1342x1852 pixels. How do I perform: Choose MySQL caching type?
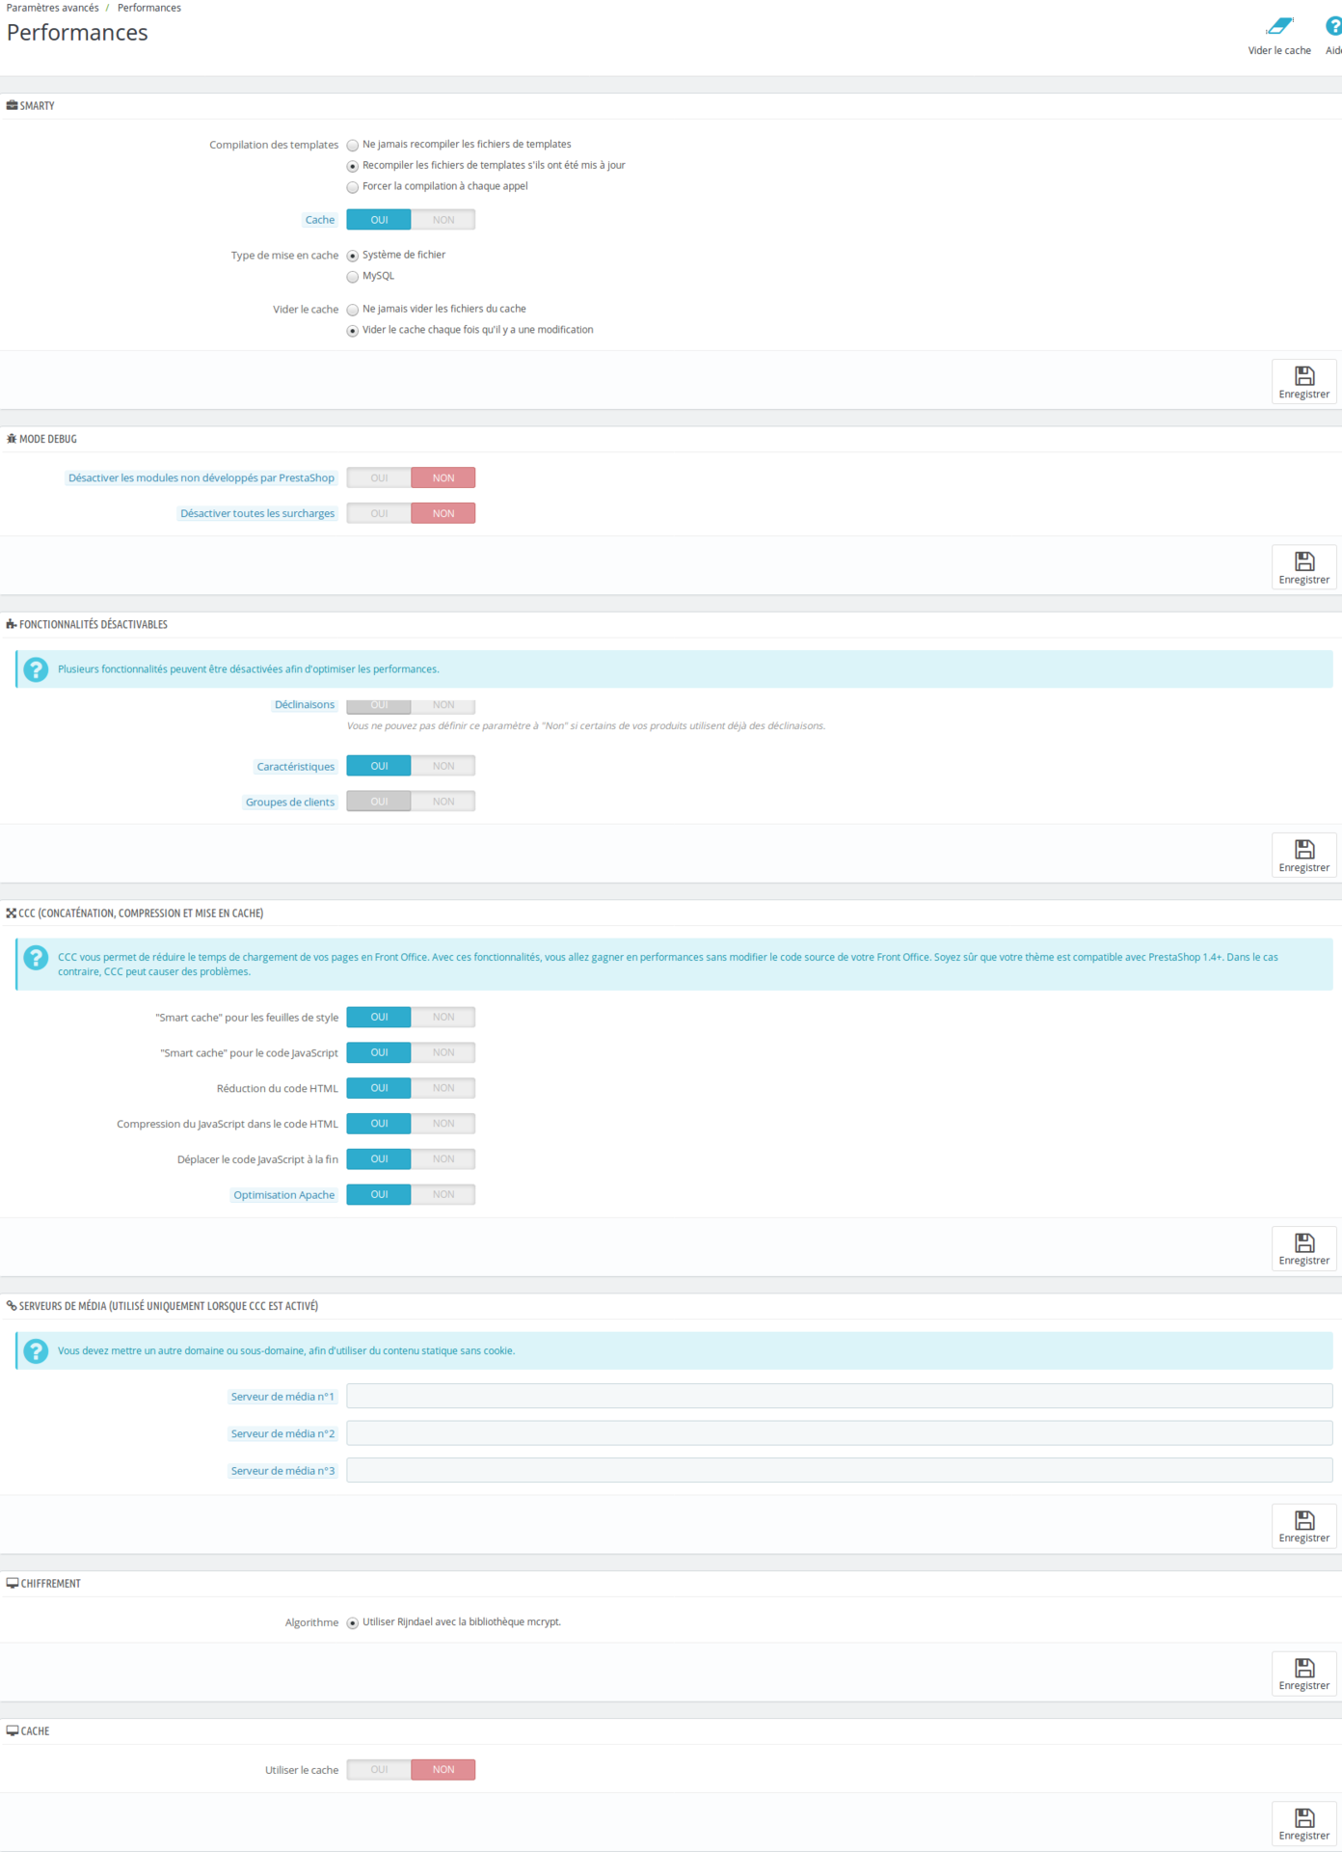(353, 277)
